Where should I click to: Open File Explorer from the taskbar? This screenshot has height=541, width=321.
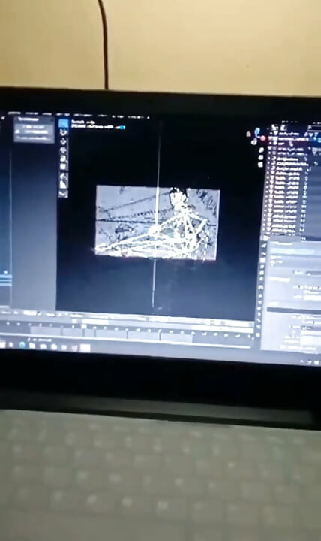pyautogui.click(x=31, y=346)
